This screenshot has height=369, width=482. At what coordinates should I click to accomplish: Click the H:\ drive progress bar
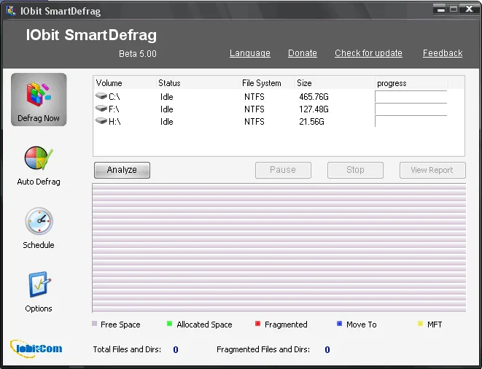pos(411,121)
